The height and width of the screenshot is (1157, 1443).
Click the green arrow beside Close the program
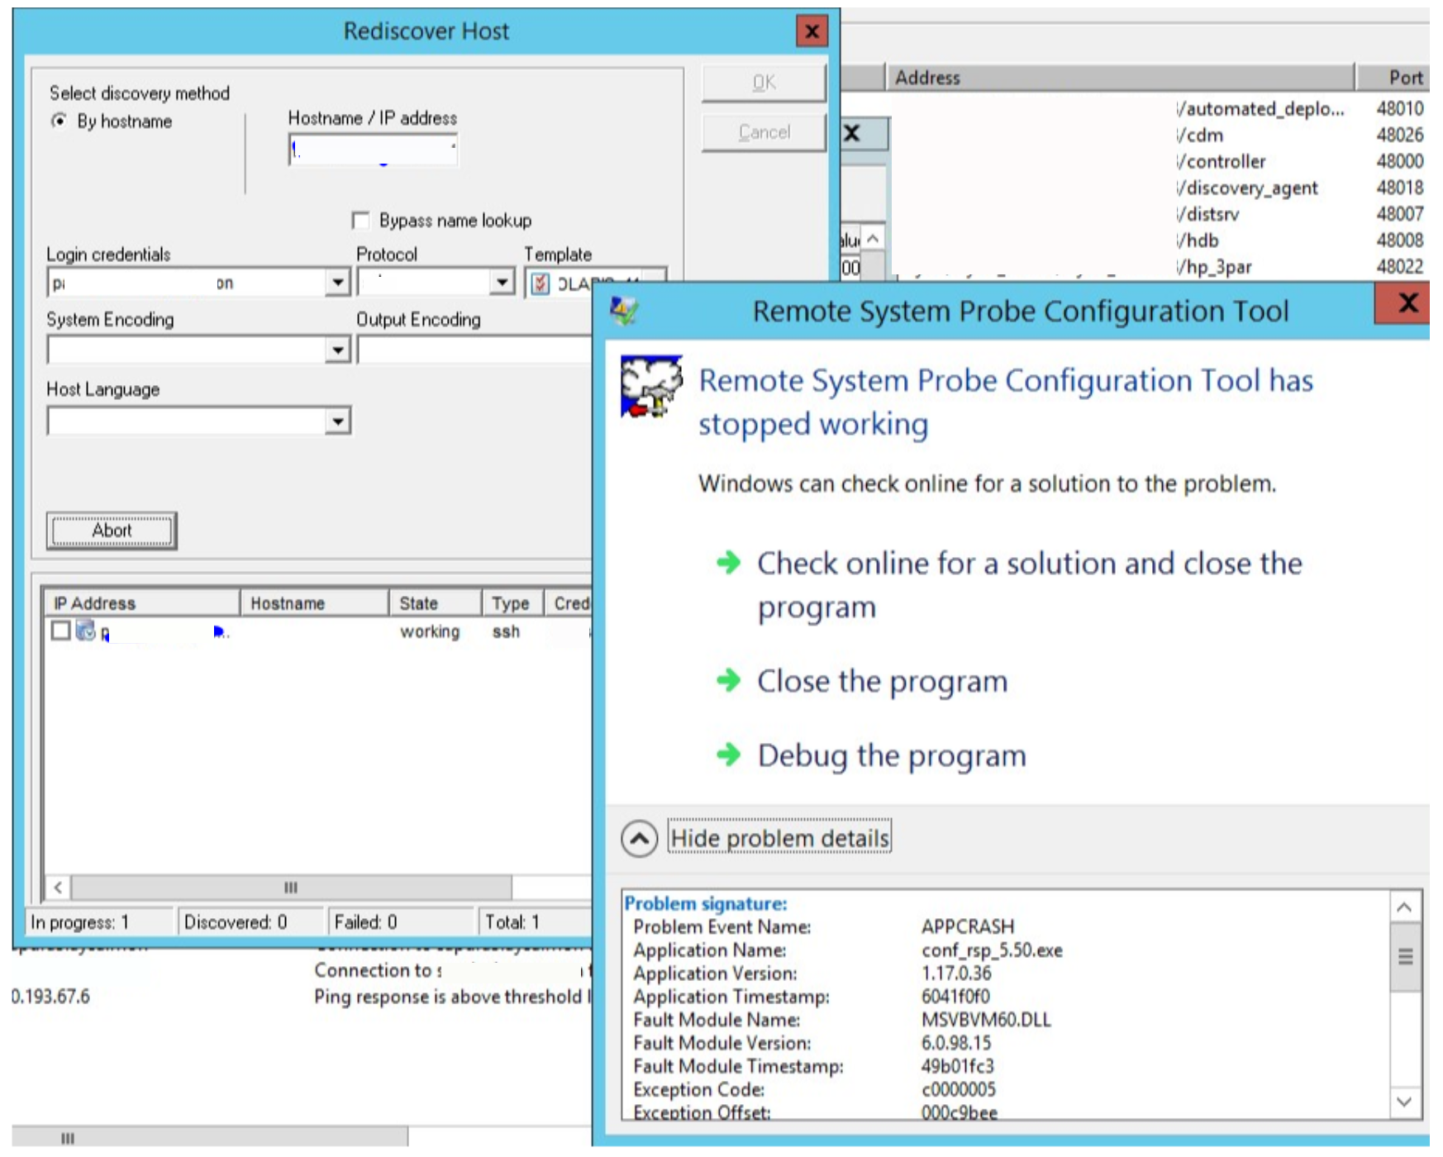(x=728, y=681)
